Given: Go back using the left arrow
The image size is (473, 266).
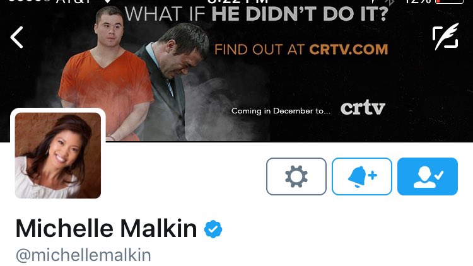Looking at the screenshot, I should pyautogui.click(x=16, y=37).
